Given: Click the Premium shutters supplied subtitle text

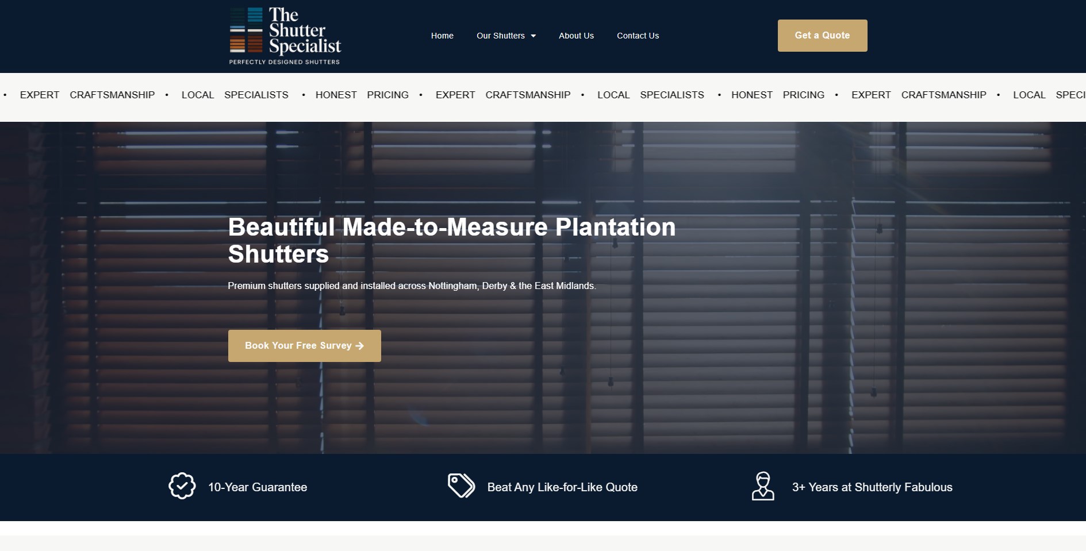Looking at the screenshot, I should pyautogui.click(x=412, y=286).
